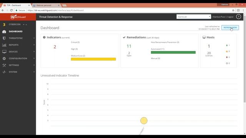The image size is (246, 138).
Task: Click the user name link in header
Action: [219, 17]
